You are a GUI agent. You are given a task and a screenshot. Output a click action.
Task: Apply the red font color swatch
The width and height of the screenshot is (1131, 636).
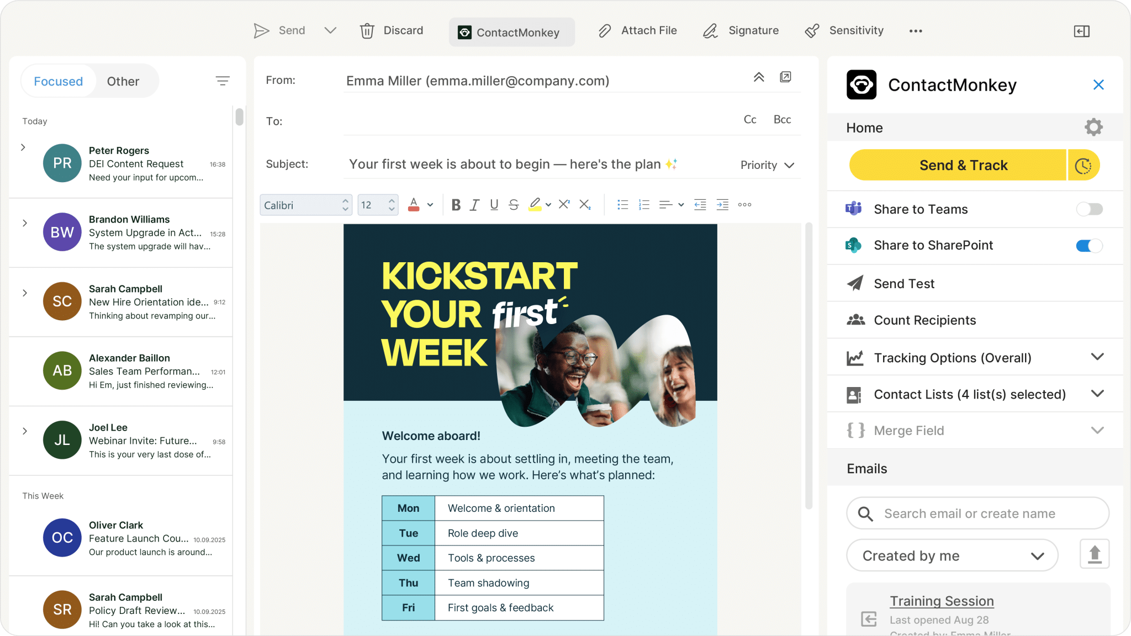(414, 205)
